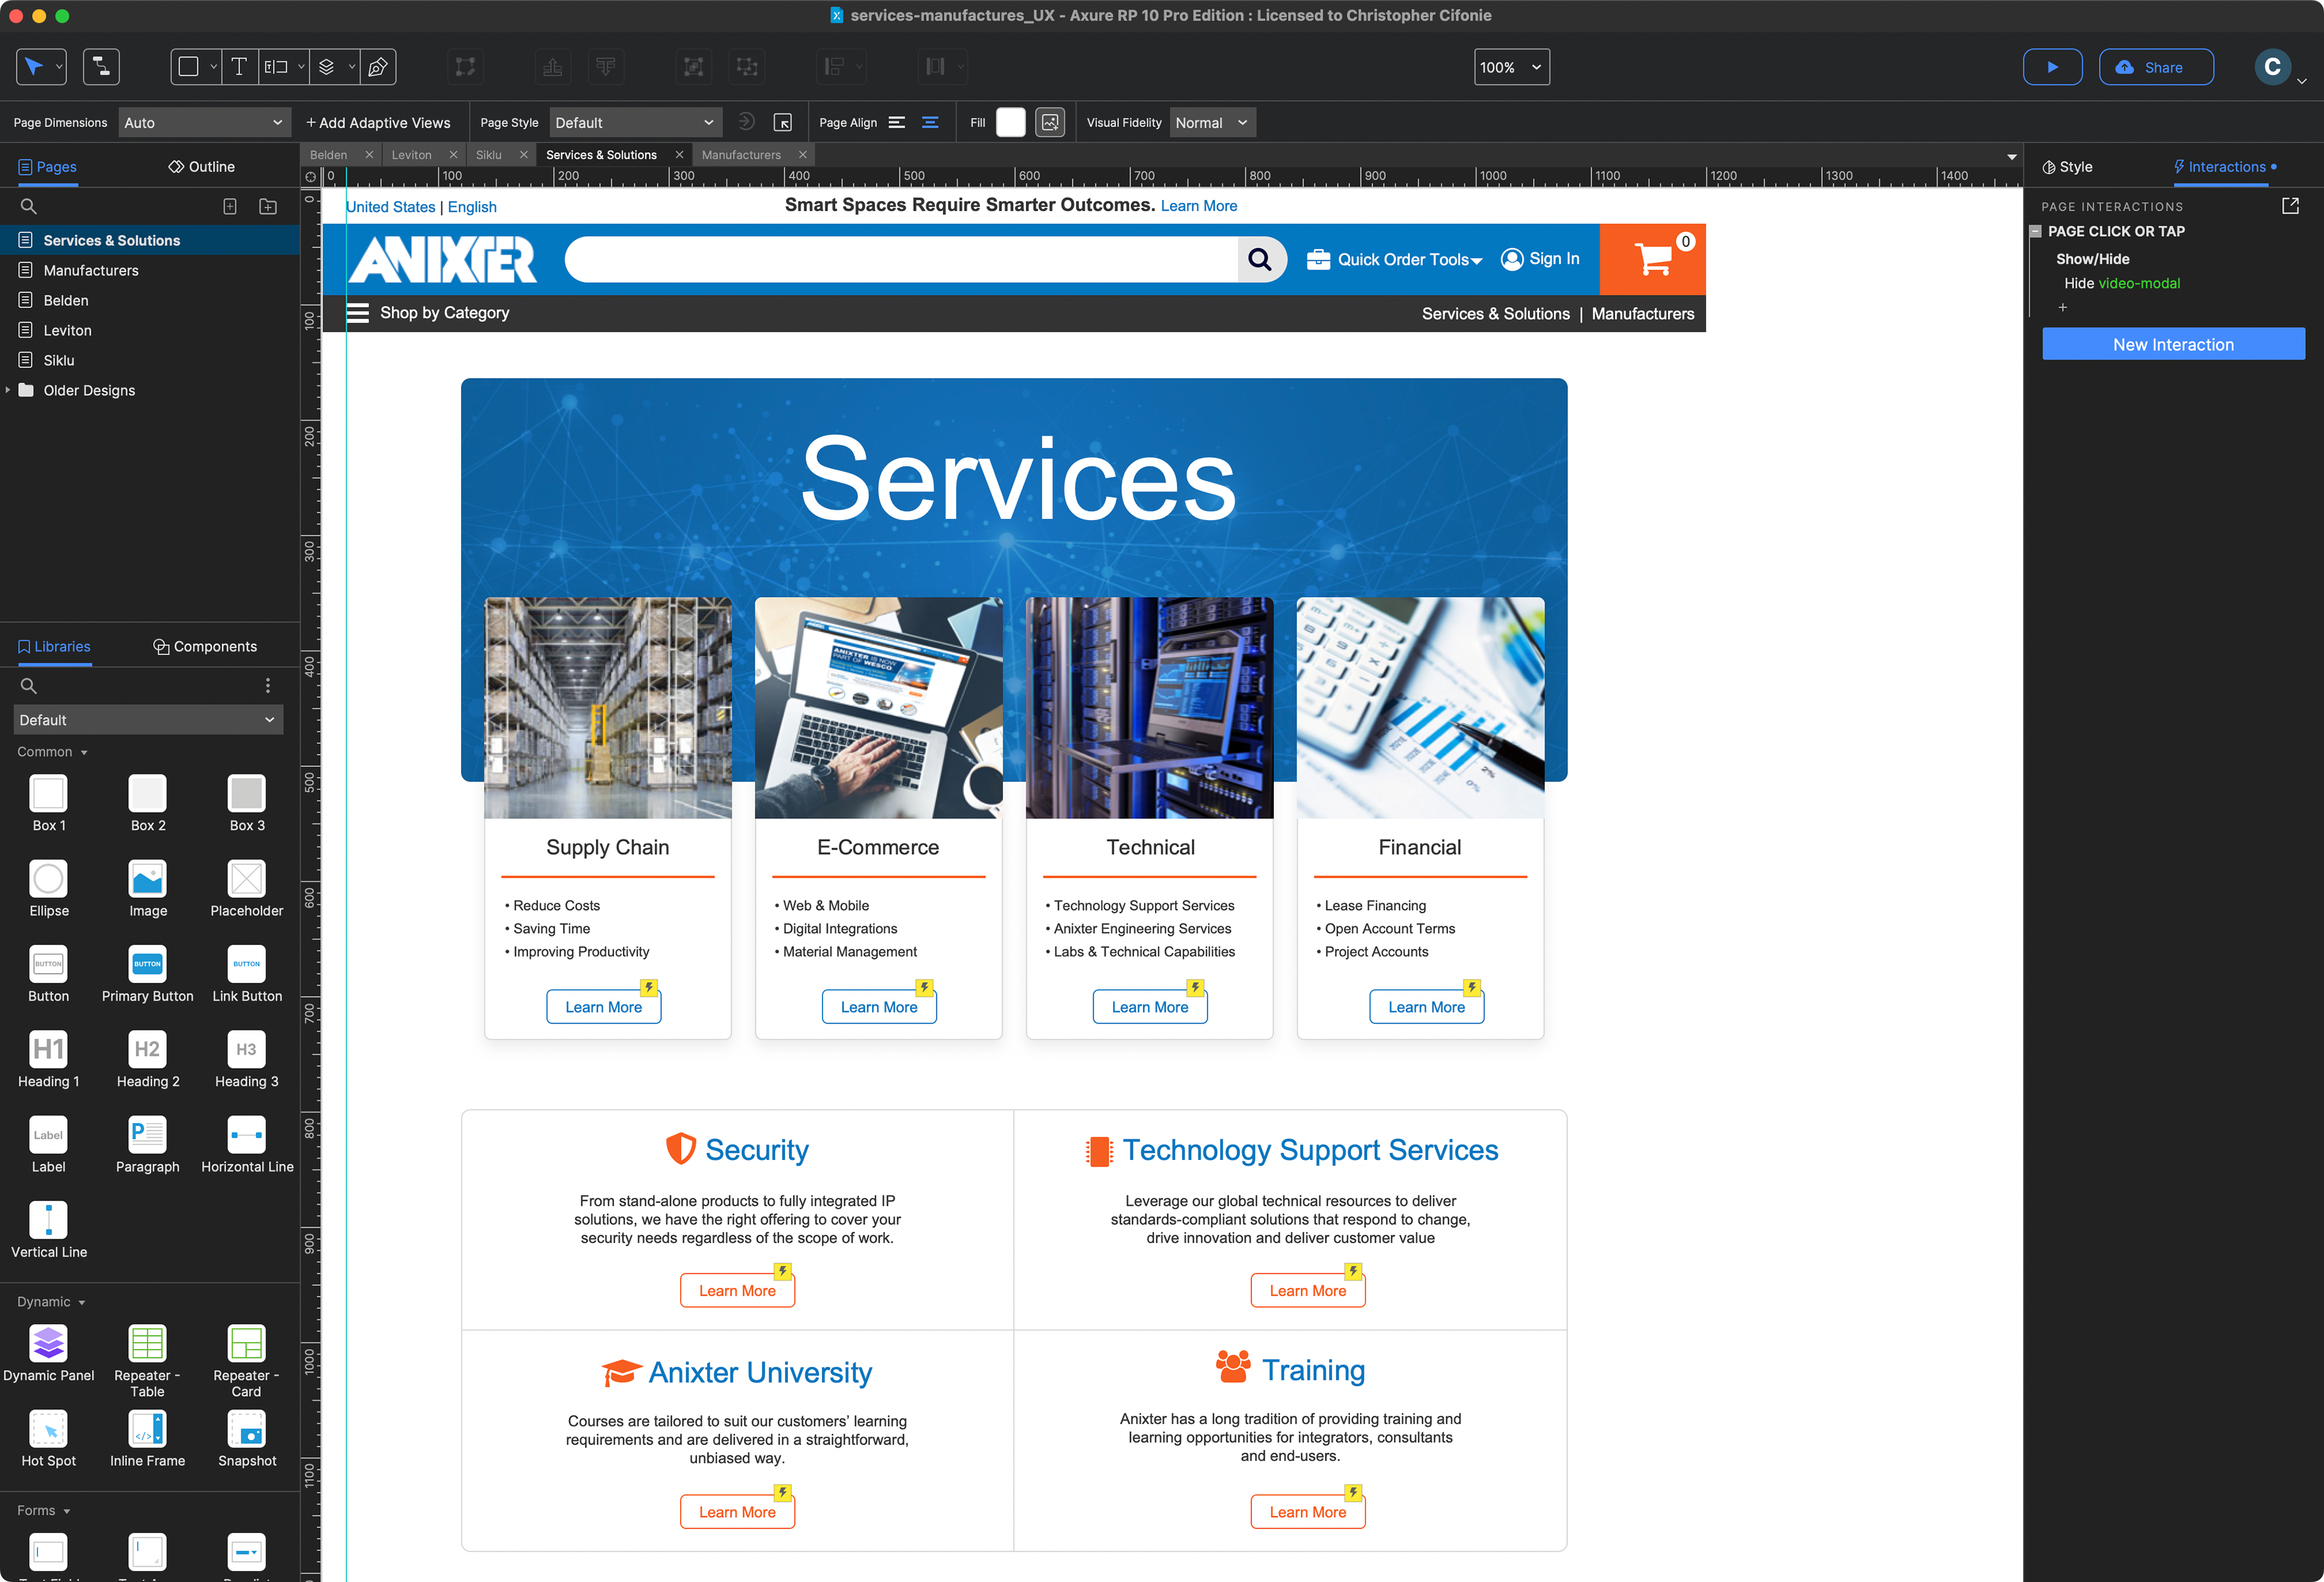This screenshot has width=2324, height=1582.
Task: Open the Style tab
Action: [x=2066, y=167]
